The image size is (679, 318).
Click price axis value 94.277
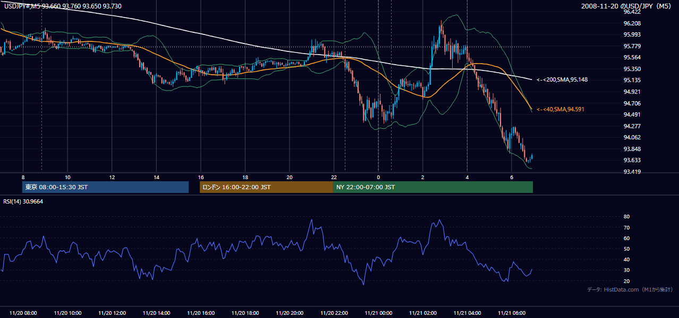click(x=632, y=126)
